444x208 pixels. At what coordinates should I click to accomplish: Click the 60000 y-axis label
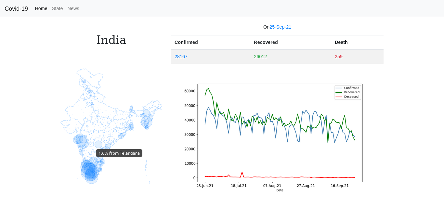pyautogui.click(x=190, y=91)
